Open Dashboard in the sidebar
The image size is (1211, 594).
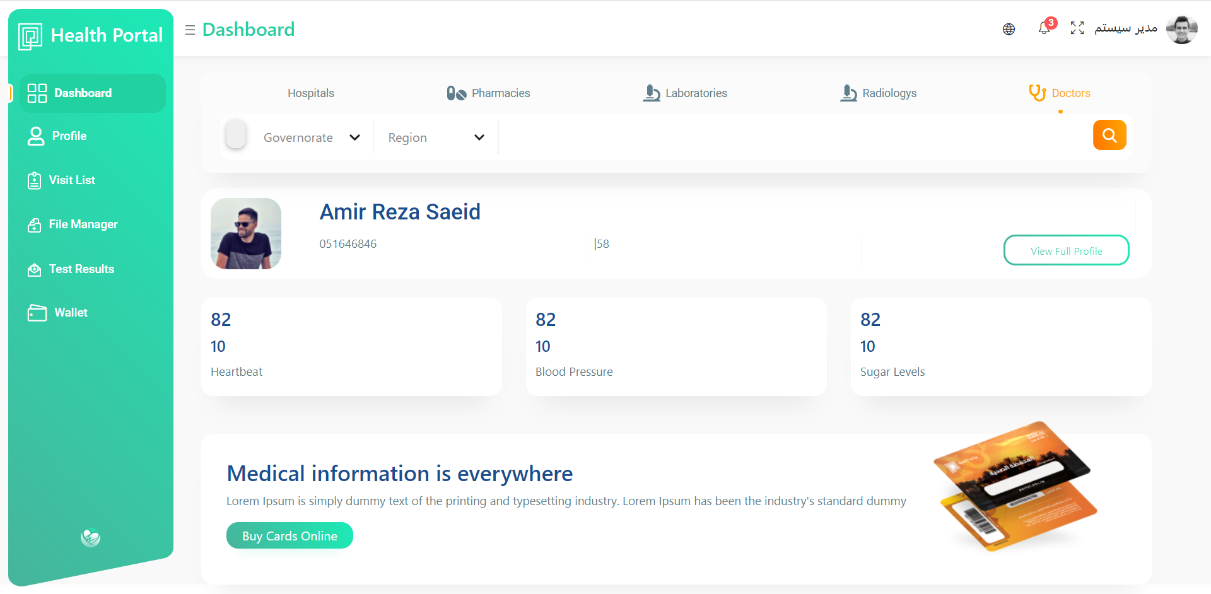coord(93,93)
